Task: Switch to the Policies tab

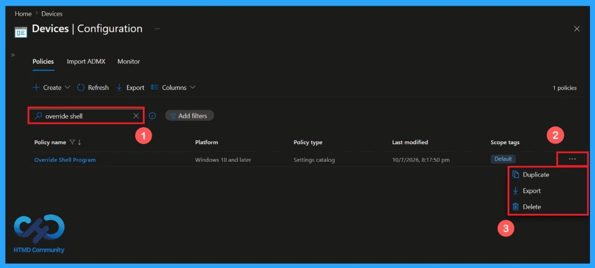Action: click(43, 62)
